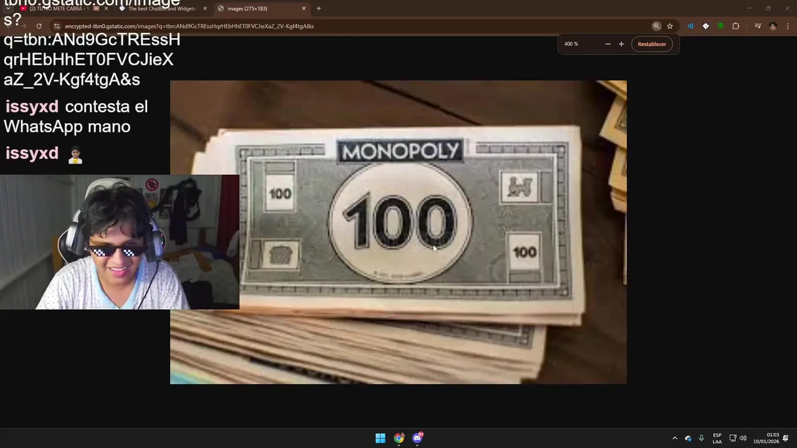Image resolution: width=797 pixels, height=448 pixels.
Task: Click the picture-in-picture icon on YouTube tab
Action: pos(96,9)
